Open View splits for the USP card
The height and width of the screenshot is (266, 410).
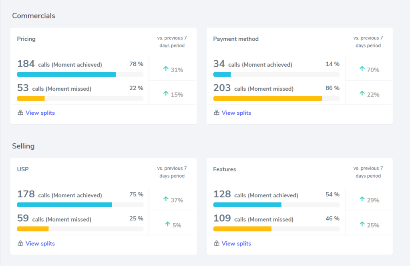(40, 243)
